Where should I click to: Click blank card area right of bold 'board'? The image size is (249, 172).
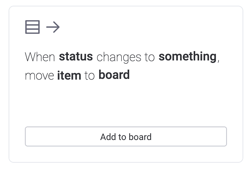(180, 76)
